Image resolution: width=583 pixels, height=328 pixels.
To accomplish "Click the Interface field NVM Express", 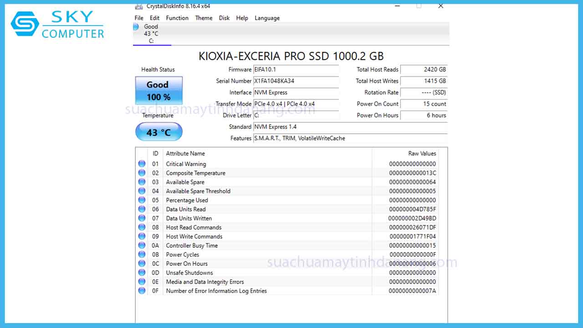I will (296, 92).
